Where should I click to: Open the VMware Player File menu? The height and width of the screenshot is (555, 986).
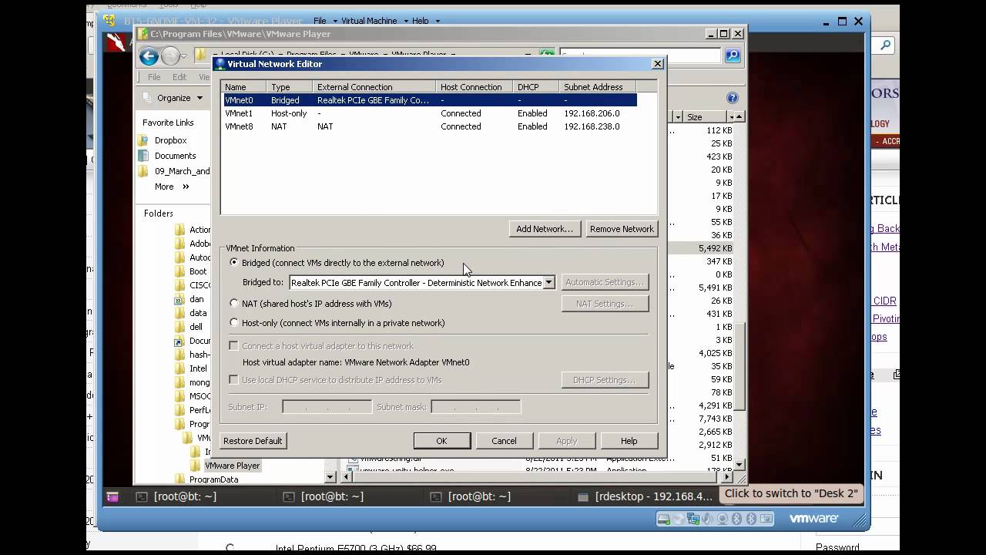[x=320, y=21]
